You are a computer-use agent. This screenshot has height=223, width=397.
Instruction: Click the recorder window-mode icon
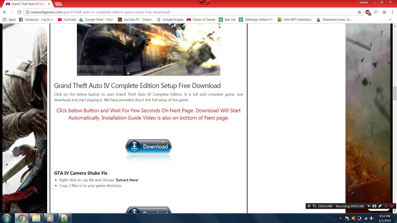coord(309,206)
